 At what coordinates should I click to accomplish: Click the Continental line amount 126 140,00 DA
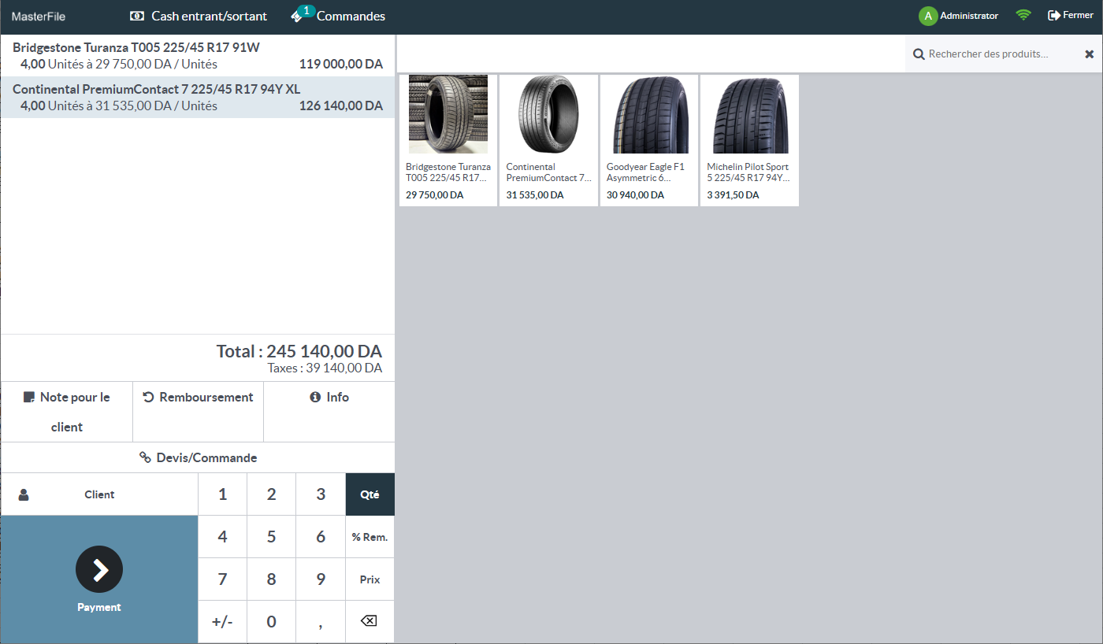(341, 106)
